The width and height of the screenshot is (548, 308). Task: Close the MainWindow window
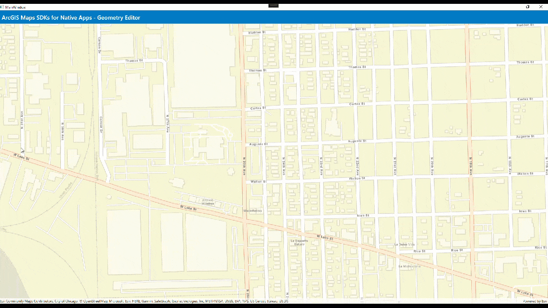click(541, 7)
